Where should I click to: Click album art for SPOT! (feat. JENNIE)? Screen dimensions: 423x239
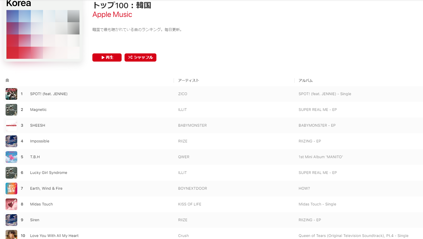click(11, 94)
